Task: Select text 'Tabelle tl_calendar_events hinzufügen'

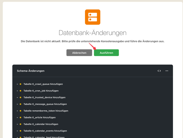Action: pyautogui.click(x=45, y=131)
